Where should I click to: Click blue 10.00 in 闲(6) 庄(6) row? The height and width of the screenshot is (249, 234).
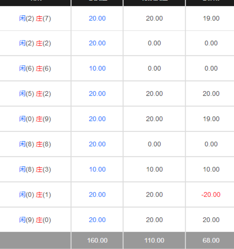pyautogui.click(x=97, y=69)
